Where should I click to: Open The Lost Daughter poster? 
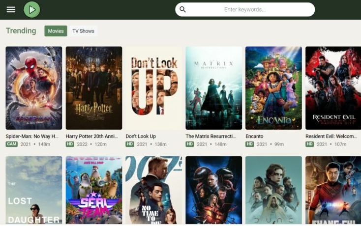click(34, 191)
